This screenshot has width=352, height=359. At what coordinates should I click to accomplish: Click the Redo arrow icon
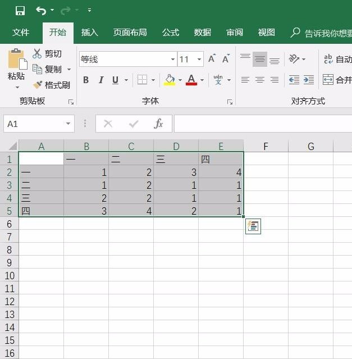[66, 11]
